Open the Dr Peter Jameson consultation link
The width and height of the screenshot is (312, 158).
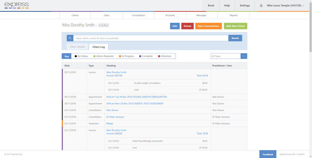(115, 117)
